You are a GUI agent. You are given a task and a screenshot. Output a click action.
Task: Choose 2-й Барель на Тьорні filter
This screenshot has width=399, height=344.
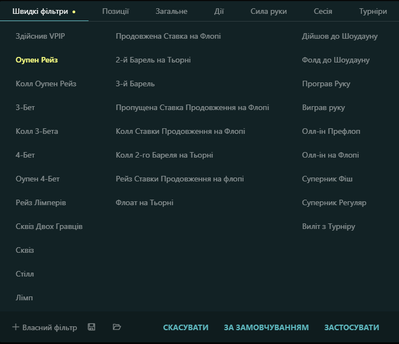pyautogui.click(x=153, y=60)
